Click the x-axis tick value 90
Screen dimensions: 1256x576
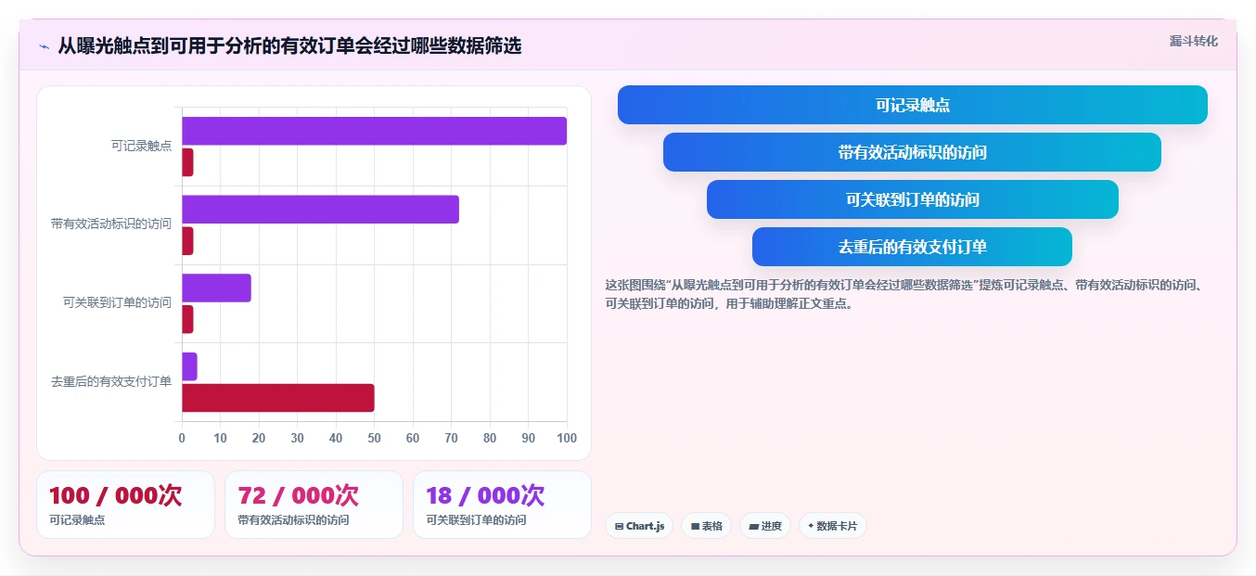[x=528, y=438]
